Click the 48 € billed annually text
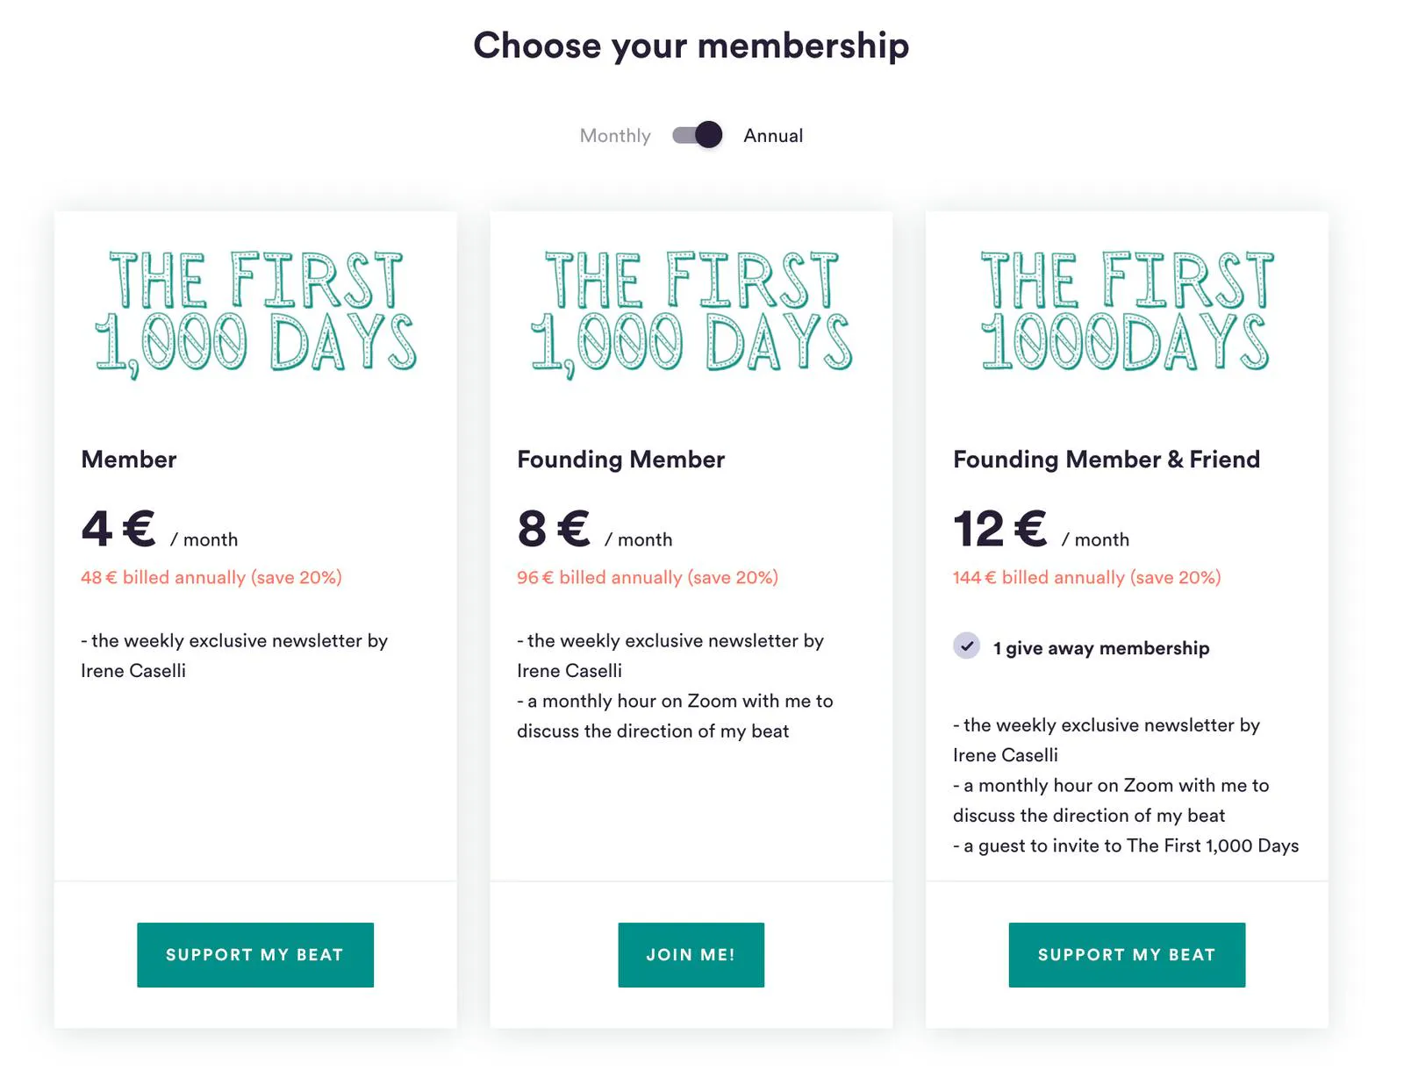Image resolution: width=1404 pixels, height=1084 pixels. click(x=211, y=578)
